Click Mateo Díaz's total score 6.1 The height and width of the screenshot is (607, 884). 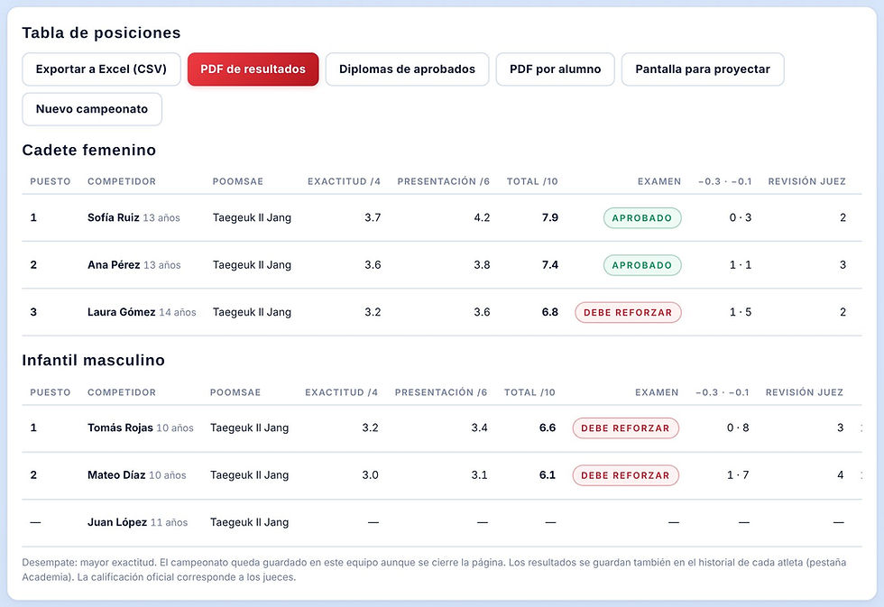point(548,475)
